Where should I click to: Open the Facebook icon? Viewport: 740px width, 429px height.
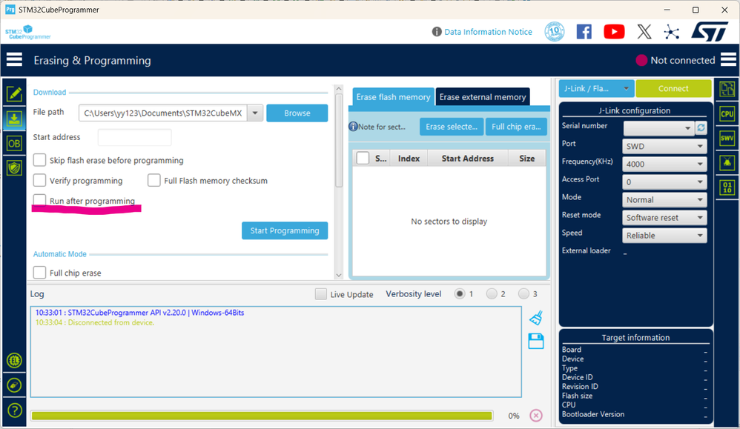[584, 32]
